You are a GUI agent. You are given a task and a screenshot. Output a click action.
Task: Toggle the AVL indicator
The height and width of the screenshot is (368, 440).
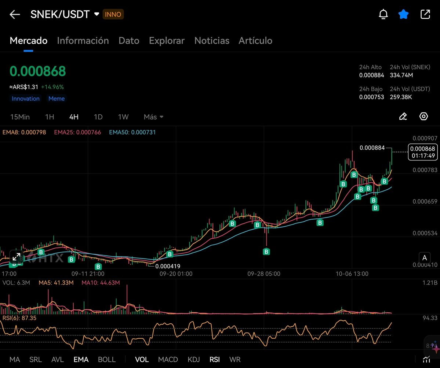click(x=58, y=359)
